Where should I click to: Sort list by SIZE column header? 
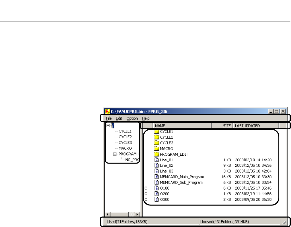(x=222, y=126)
